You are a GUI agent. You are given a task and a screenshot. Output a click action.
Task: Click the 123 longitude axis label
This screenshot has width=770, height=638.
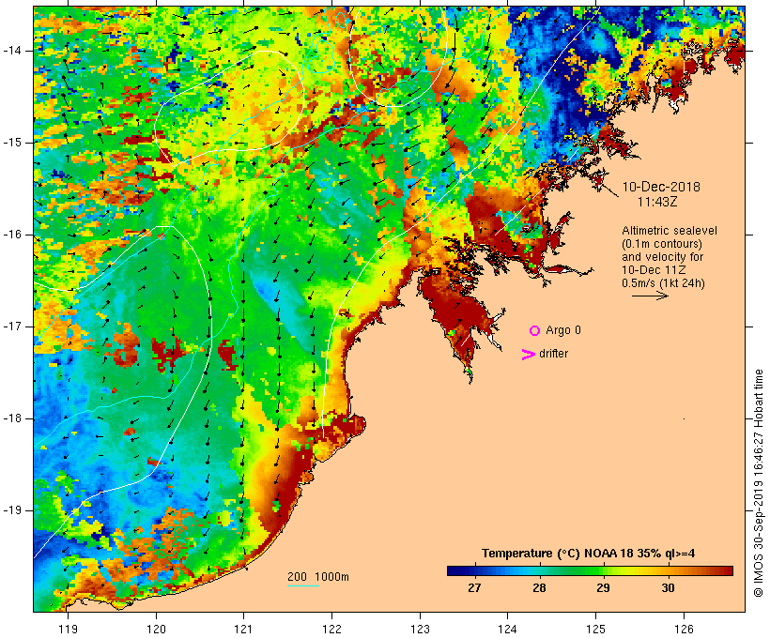click(420, 630)
